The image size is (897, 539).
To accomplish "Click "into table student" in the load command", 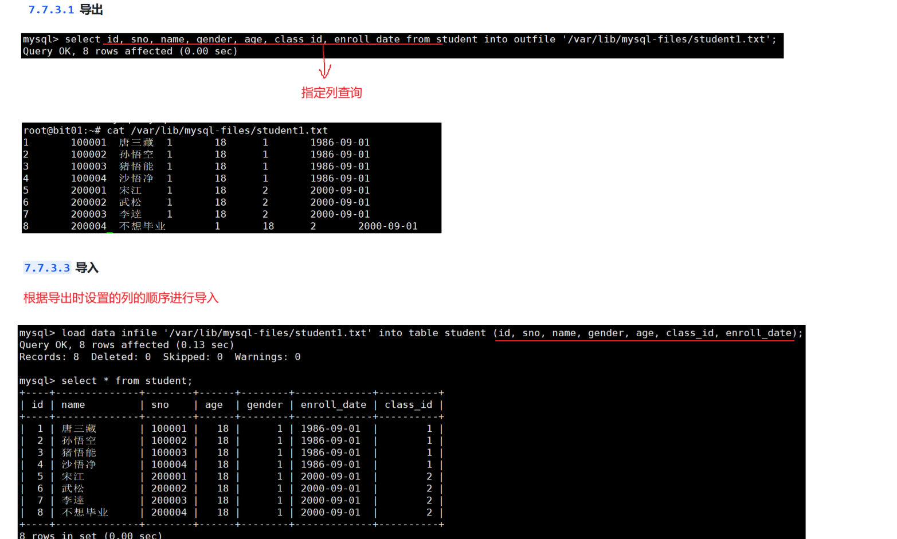I will 432,333.
